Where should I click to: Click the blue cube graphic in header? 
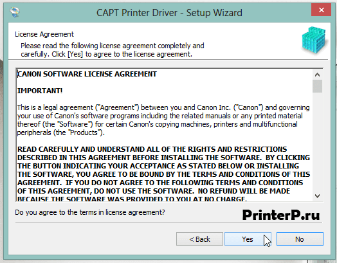[314, 40]
